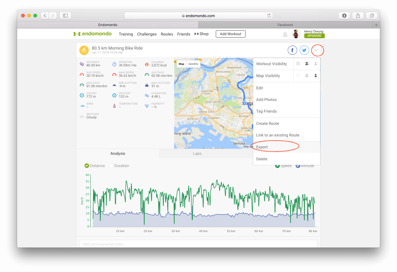Screen dimensions: 397x272
Task: Click the personal notes input field
Action: (x=198, y=244)
